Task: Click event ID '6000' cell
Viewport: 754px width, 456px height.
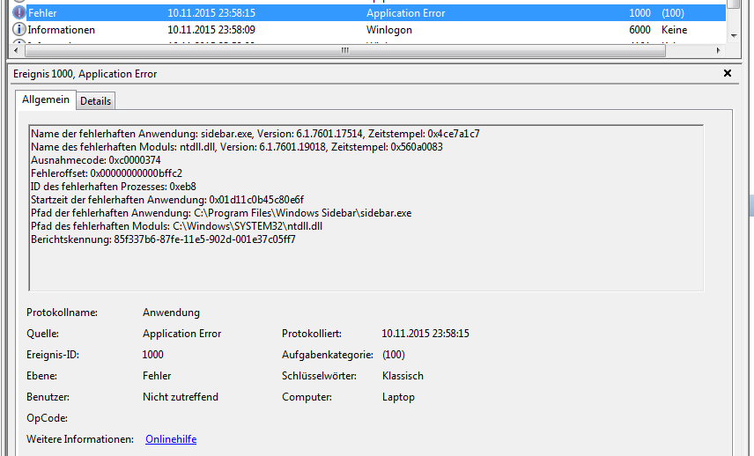Action: [x=639, y=30]
